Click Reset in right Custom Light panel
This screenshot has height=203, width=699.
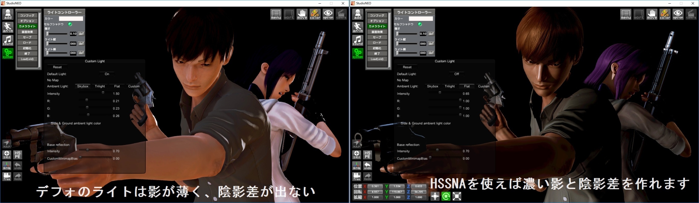click(x=407, y=67)
